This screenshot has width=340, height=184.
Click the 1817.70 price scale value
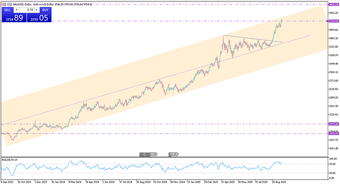(x=334, y=140)
